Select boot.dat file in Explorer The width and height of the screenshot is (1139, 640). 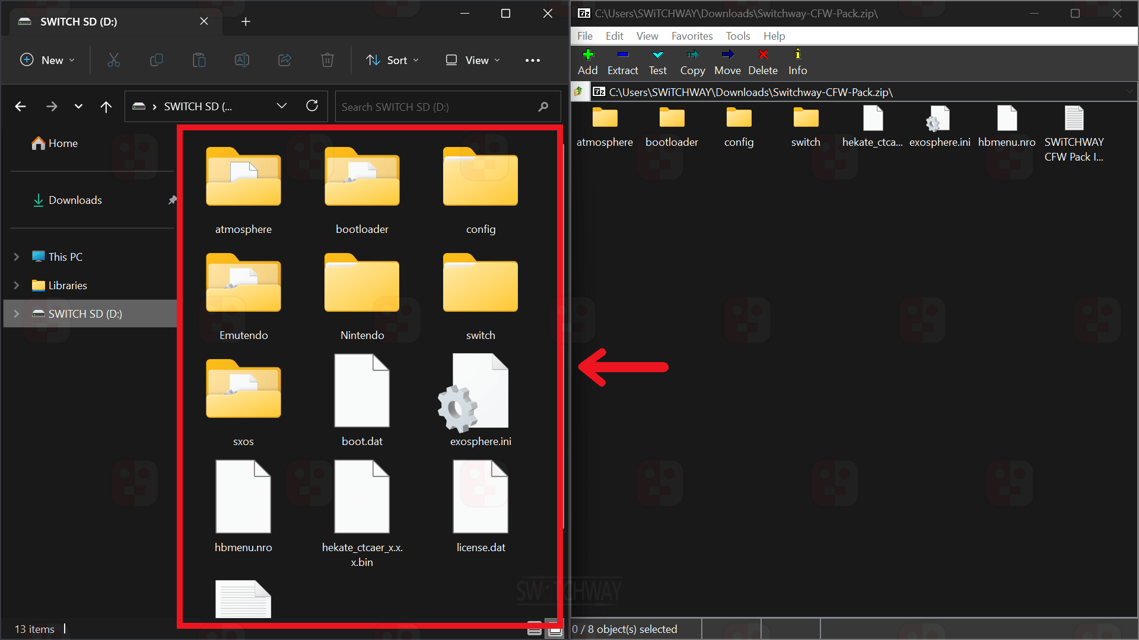coord(362,401)
